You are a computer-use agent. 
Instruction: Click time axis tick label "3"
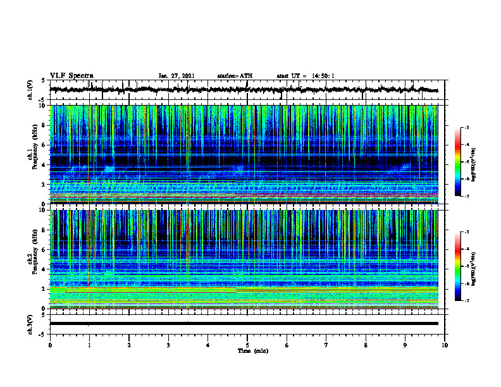[x=168, y=345]
